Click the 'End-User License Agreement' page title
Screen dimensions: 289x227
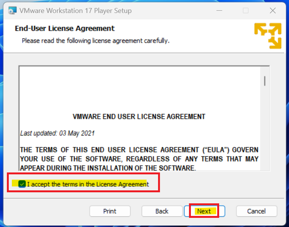point(65,28)
